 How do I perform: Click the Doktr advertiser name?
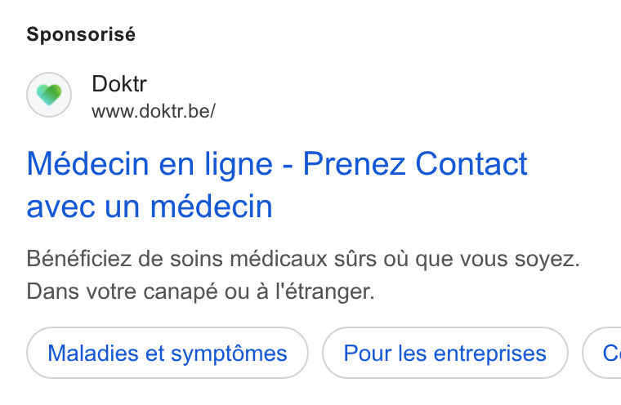pos(119,83)
